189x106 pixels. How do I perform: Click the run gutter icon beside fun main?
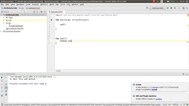52,20
